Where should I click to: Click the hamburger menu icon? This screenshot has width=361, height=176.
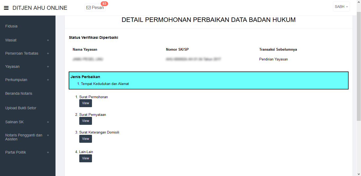pos(6,8)
